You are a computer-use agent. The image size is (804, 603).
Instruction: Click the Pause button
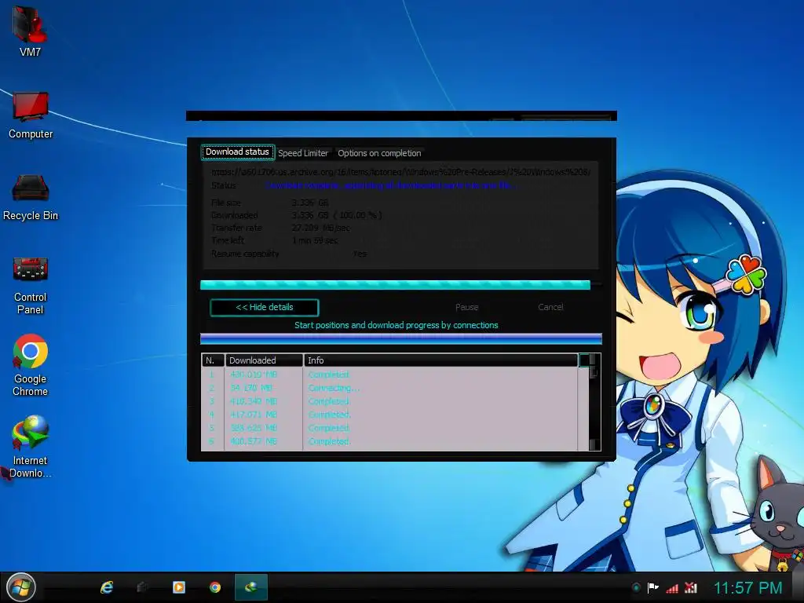click(x=466, y=307)
